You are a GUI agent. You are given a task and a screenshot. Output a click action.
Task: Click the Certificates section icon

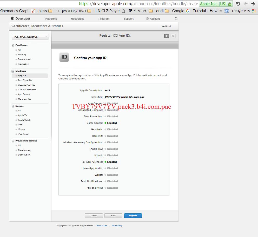point(13,45)
